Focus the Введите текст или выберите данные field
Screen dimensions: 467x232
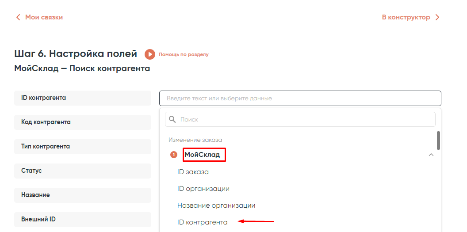pos(300,98)
